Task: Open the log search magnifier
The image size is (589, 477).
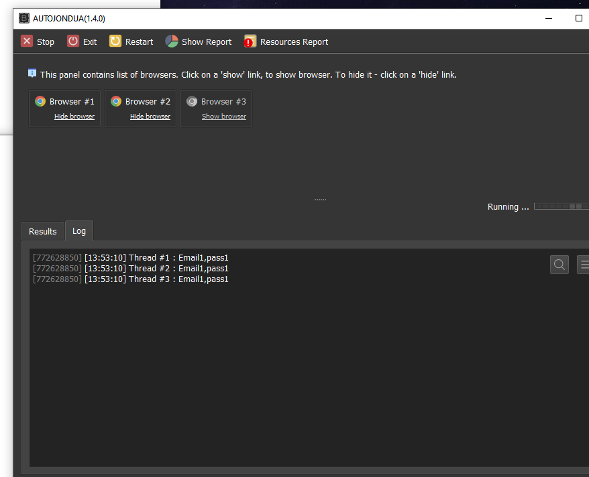Action: point(559,265)
